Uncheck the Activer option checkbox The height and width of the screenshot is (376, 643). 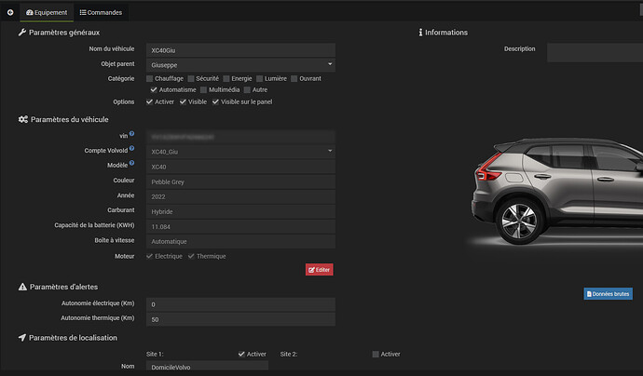coord(150,102)
